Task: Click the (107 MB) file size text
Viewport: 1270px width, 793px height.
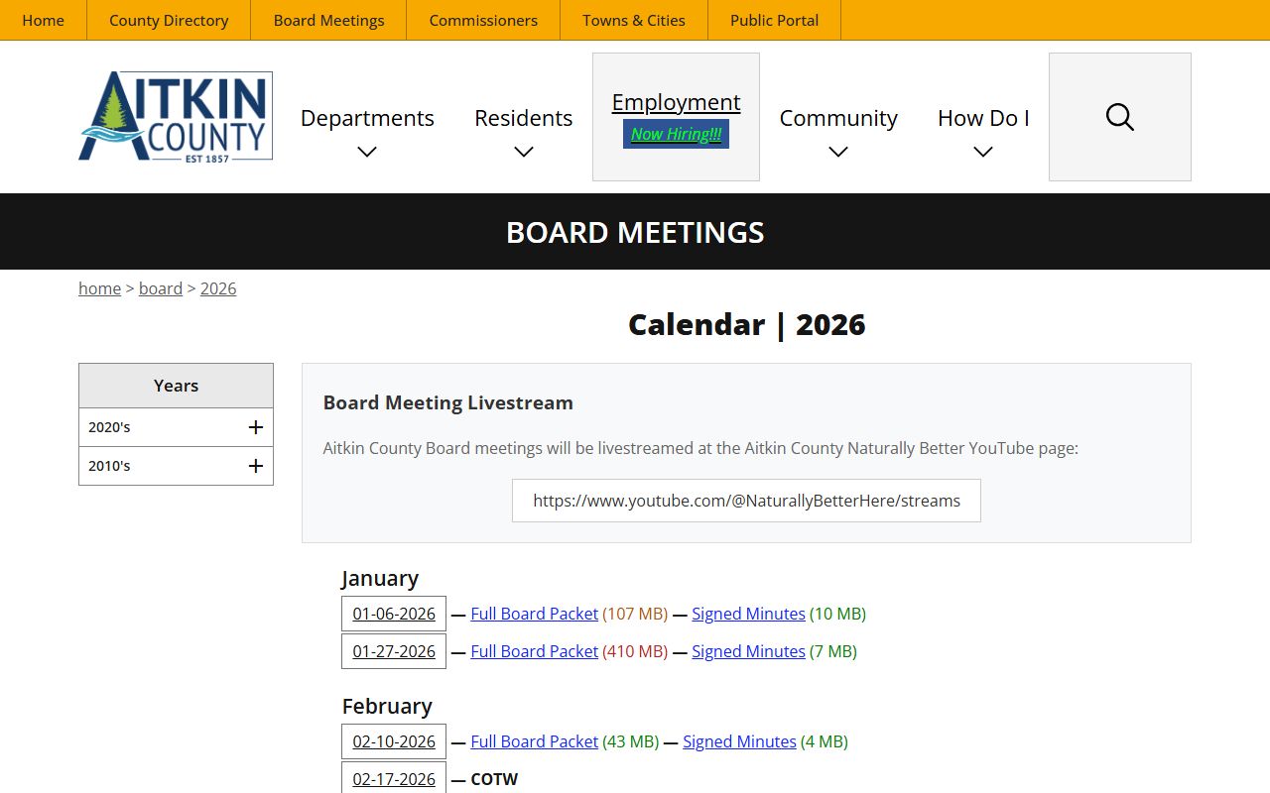Action: click(x=635, y=614)
